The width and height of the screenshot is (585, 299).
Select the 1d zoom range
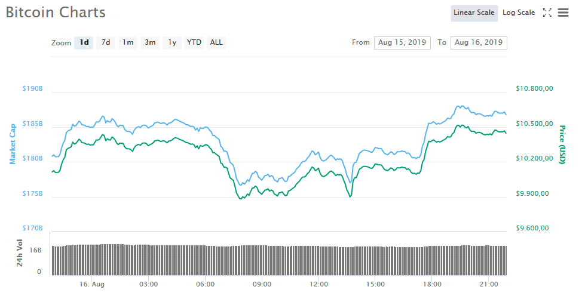click(x=84, y=42)
